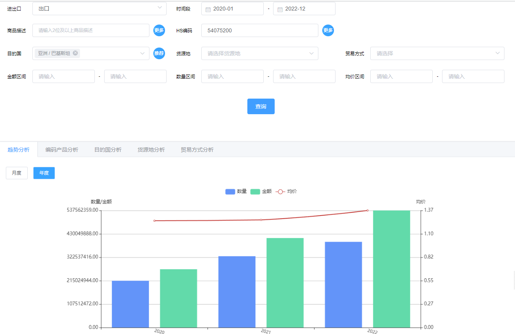515x334 pixels.
Task: Toggle the 数量 legend series
Action: 236,191
